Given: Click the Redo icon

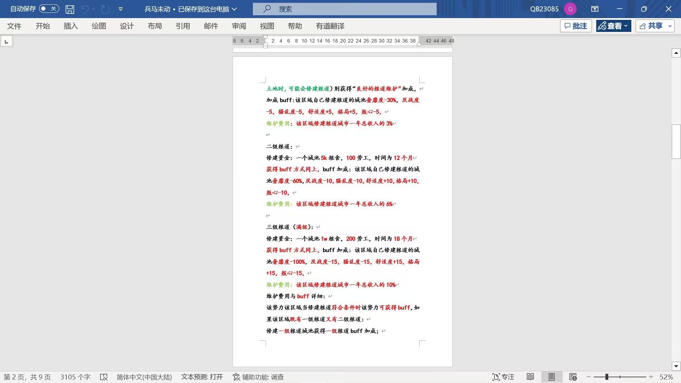Looking at the screenshot, I should coord(105,9).
